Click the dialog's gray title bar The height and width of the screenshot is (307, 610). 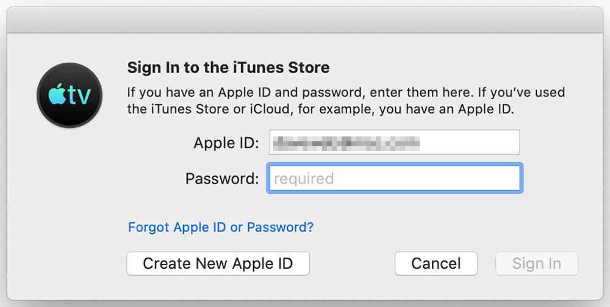point(305,20)
